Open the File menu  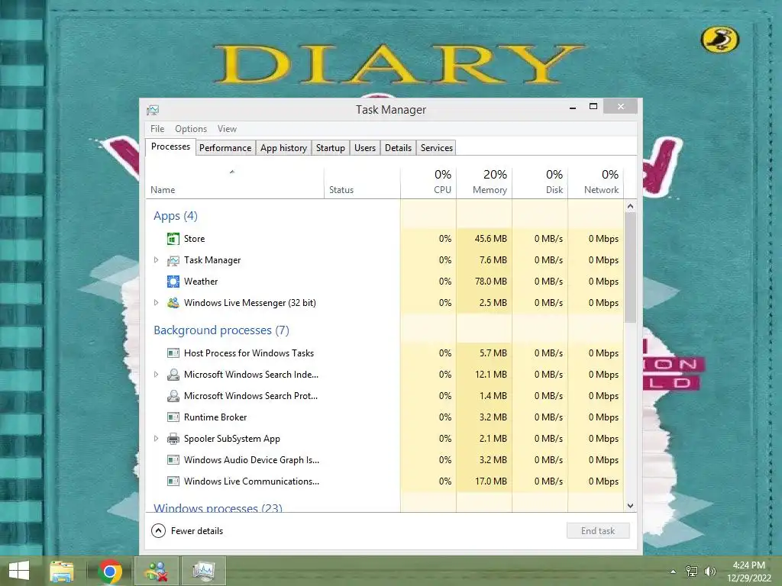[157, 128]
